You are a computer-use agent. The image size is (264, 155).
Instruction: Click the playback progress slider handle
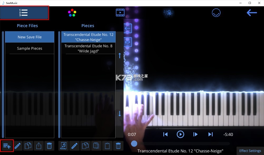[x=134, y=143]
